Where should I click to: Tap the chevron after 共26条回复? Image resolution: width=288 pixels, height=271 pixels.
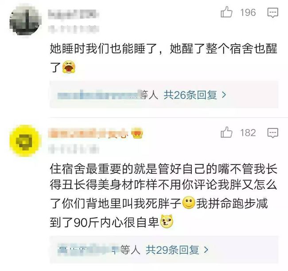[224, 95]
